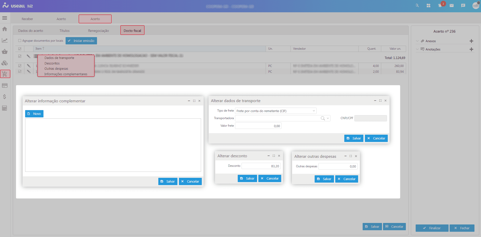The width and height of the screenshot is (481, 237).
Task: Open the global search icon
Action: (x=417, y=5)
